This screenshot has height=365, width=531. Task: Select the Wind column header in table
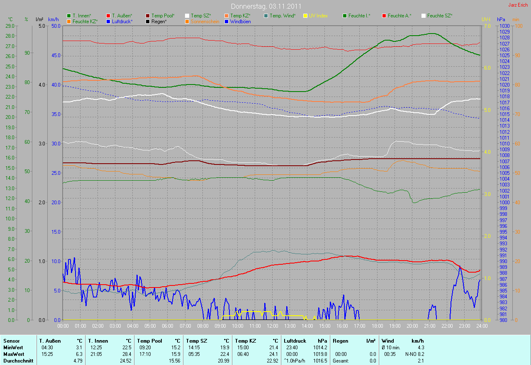[x=388, y=341]
